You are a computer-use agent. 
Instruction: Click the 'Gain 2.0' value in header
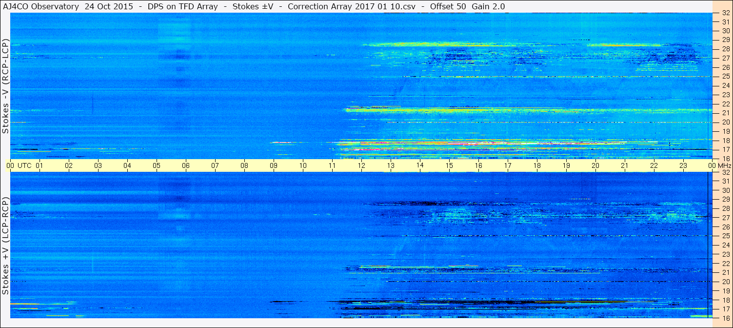[489, 6]
